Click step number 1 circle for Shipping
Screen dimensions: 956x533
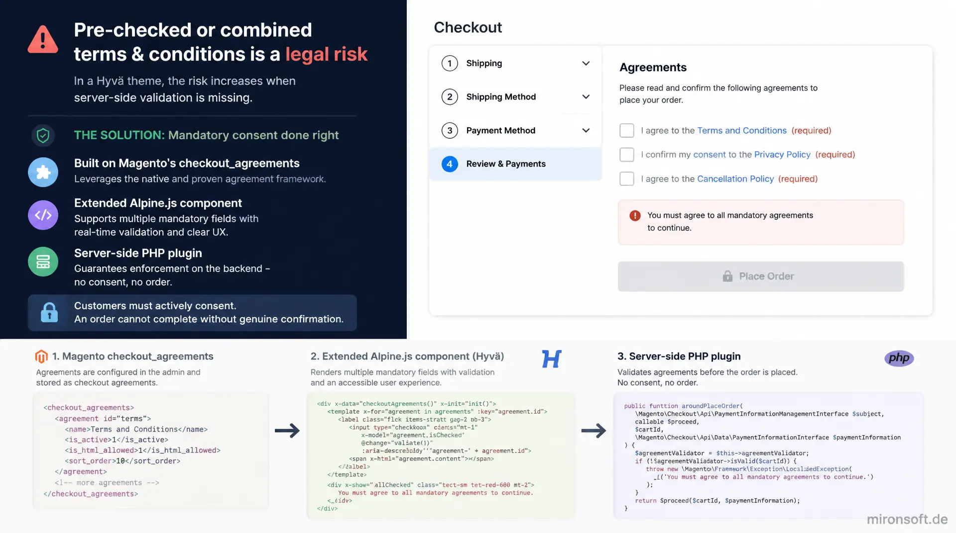(450, 63)
